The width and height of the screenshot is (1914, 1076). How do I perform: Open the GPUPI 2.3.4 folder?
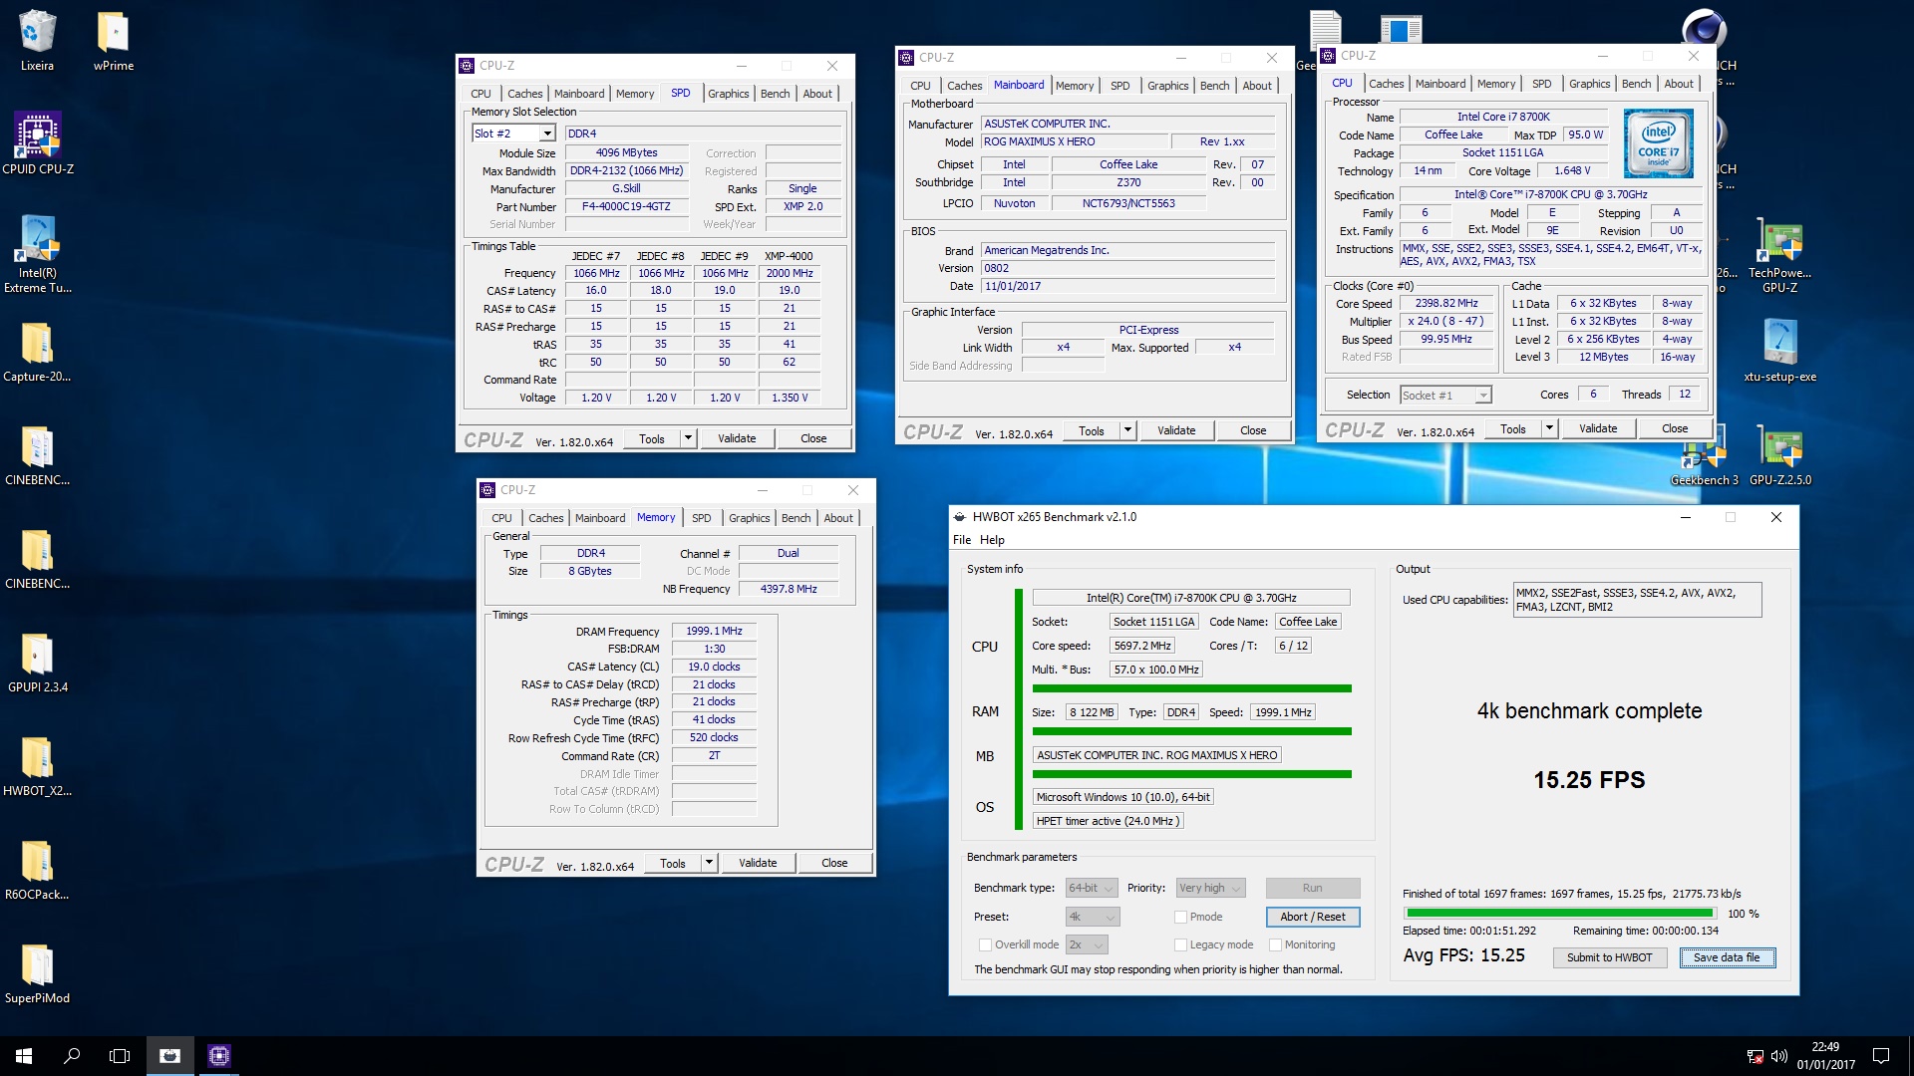pos(37,654)
